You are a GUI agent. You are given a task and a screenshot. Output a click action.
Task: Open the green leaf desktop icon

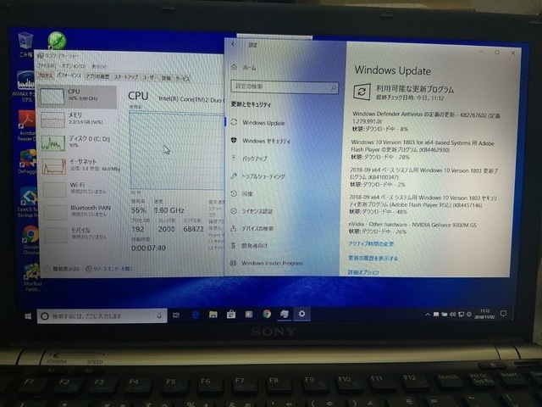pos(57,40)
